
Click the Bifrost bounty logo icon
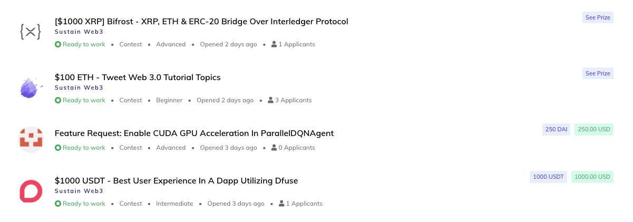tap(31, 32)
